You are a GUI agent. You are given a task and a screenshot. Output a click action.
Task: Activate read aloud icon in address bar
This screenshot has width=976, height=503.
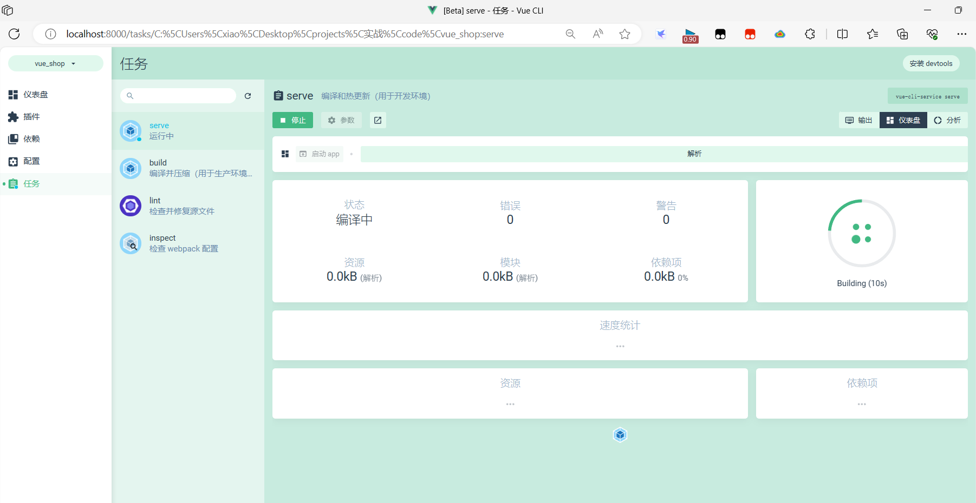point(597,34)
